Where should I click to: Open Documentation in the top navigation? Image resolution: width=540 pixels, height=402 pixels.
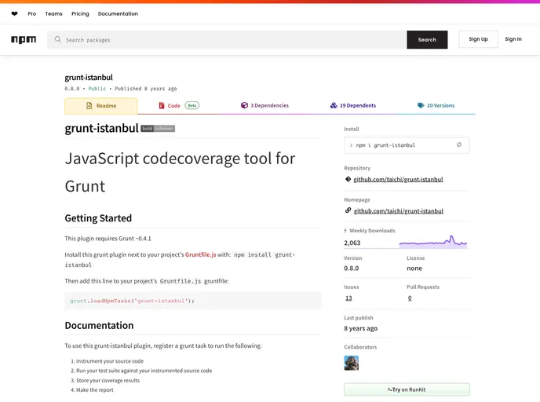(118, 14)
